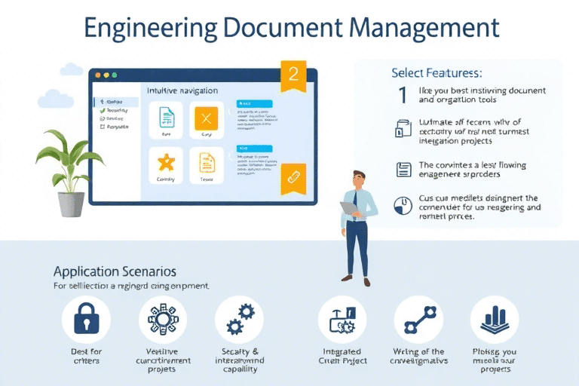This screenshot has width=579, height=386.
Task: Click the padlock icon under Application Scenarios
Action: click(x=85, y=320)
